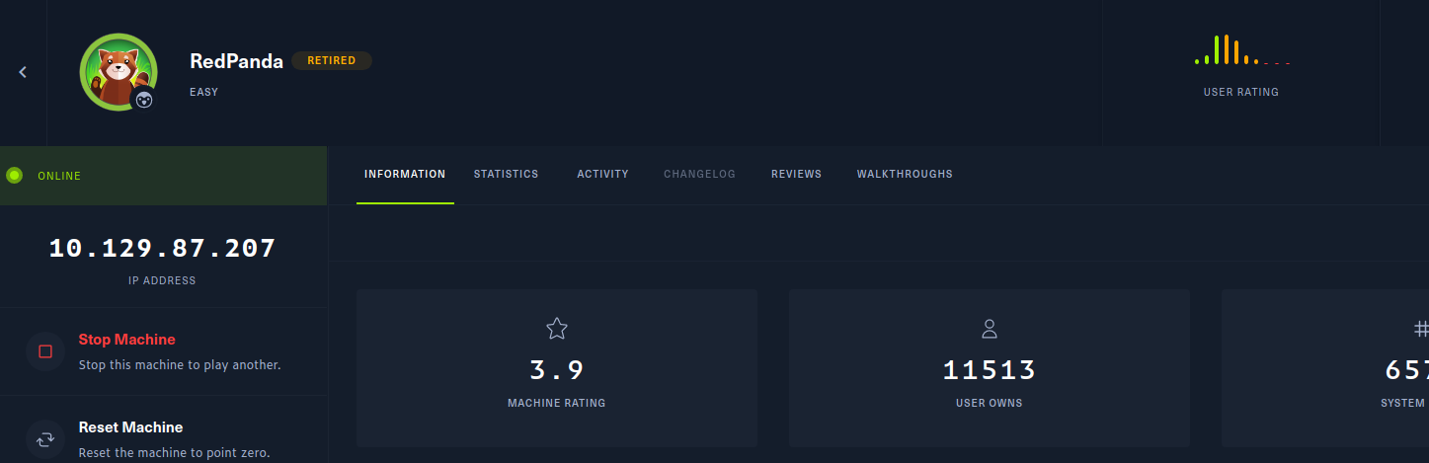The width and height of the screenshot is (1429, 463).
Task: Click the RedPanda machine title
Action: pos(236,61)
